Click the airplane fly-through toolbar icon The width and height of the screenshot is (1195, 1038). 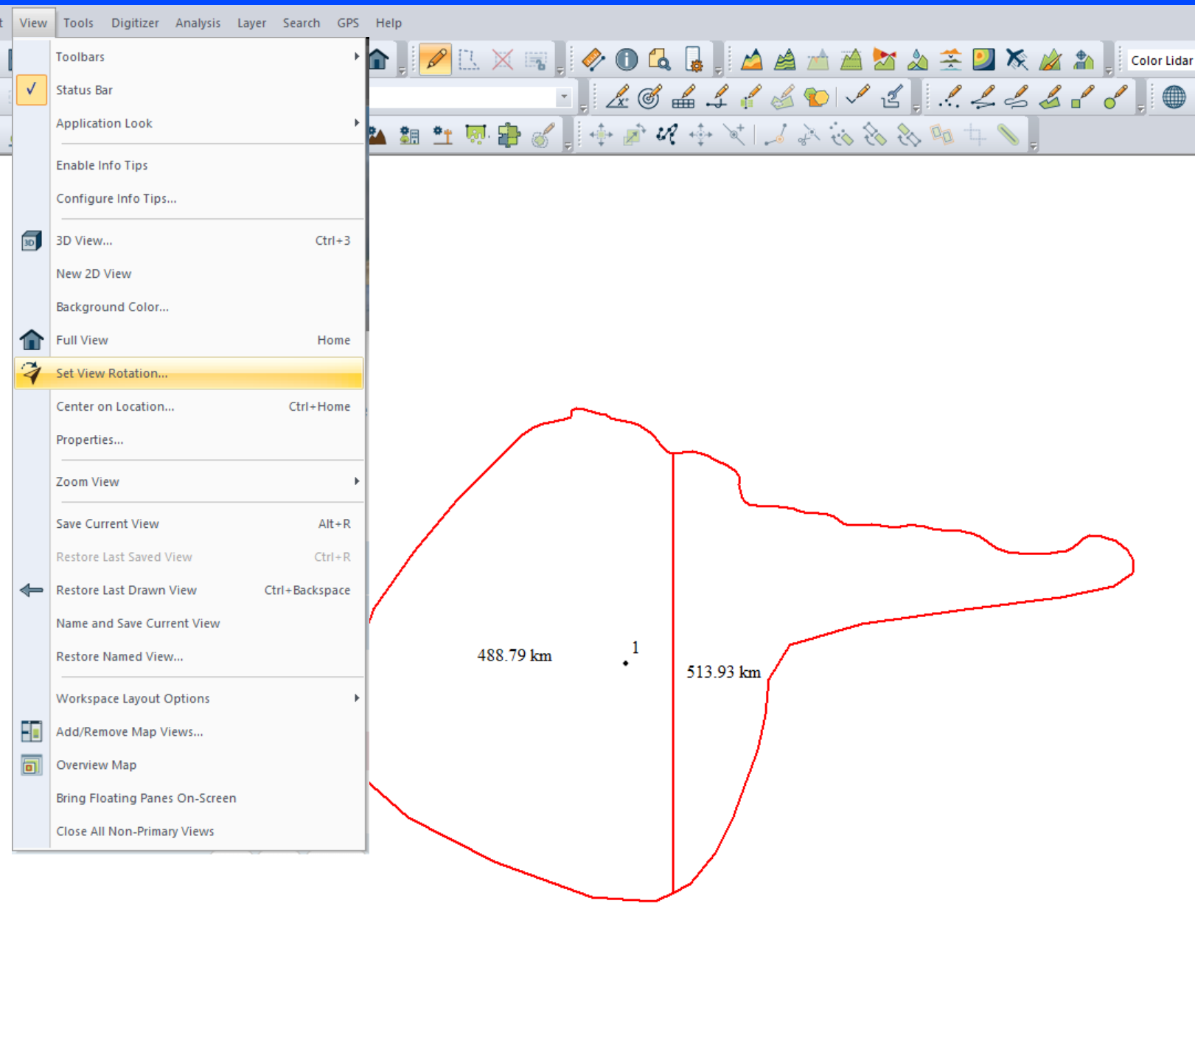pyautogui.click(x=1015, y=60)
